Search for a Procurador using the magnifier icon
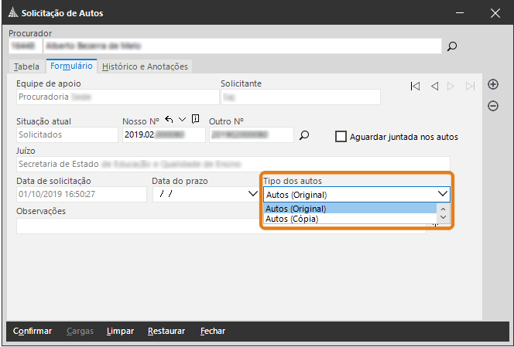The image size is (514, 347). (x=452, y=46)
